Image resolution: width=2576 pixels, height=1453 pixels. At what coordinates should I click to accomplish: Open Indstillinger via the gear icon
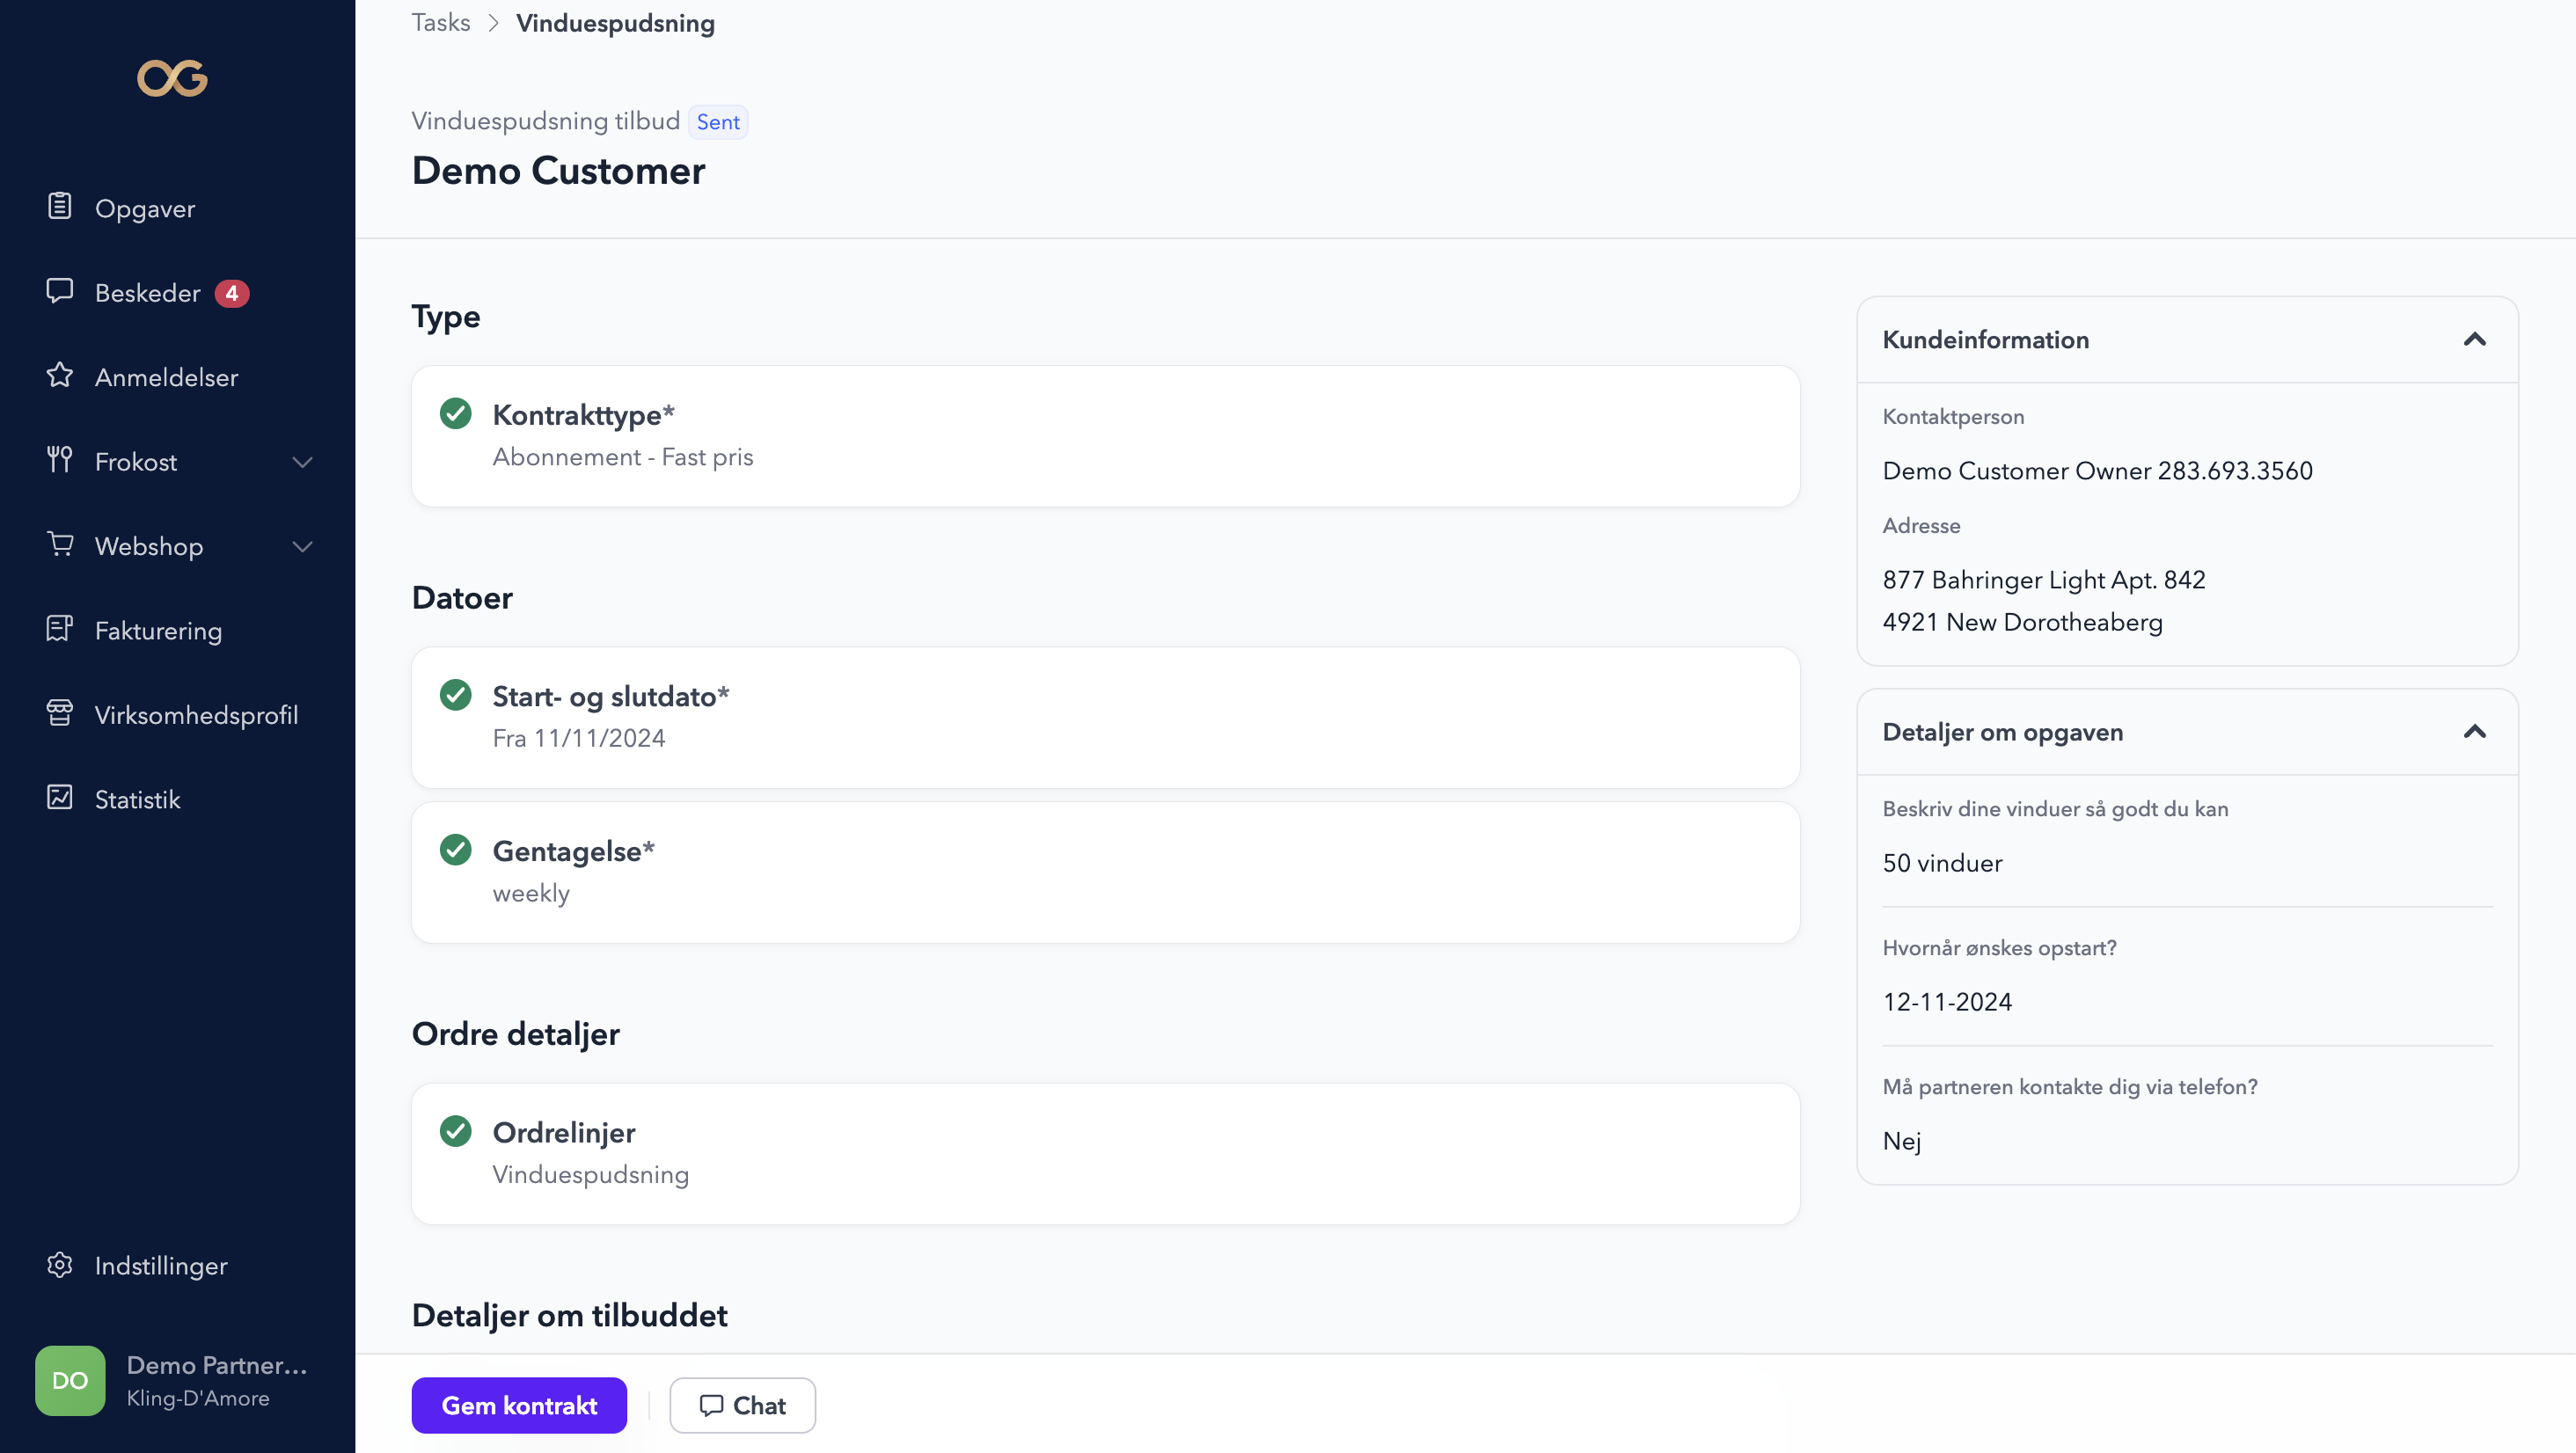tap(60, 1264)
